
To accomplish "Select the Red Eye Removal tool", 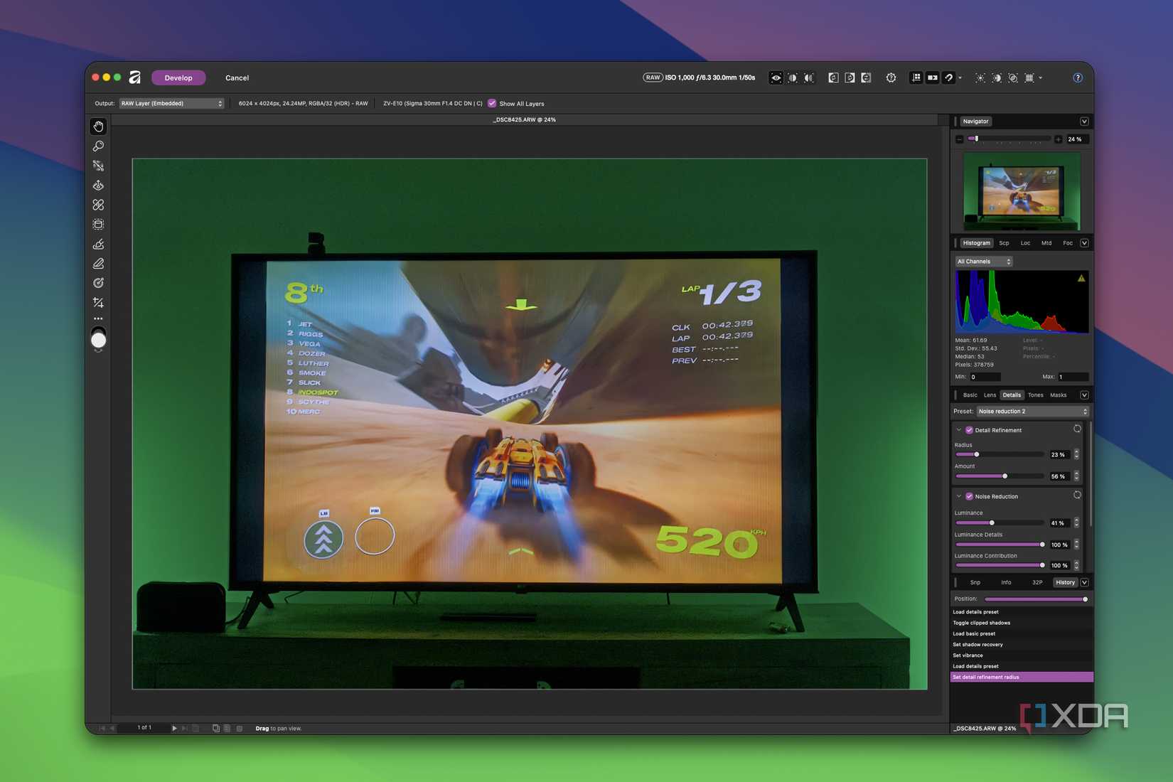I will click(x=98, y=186).
